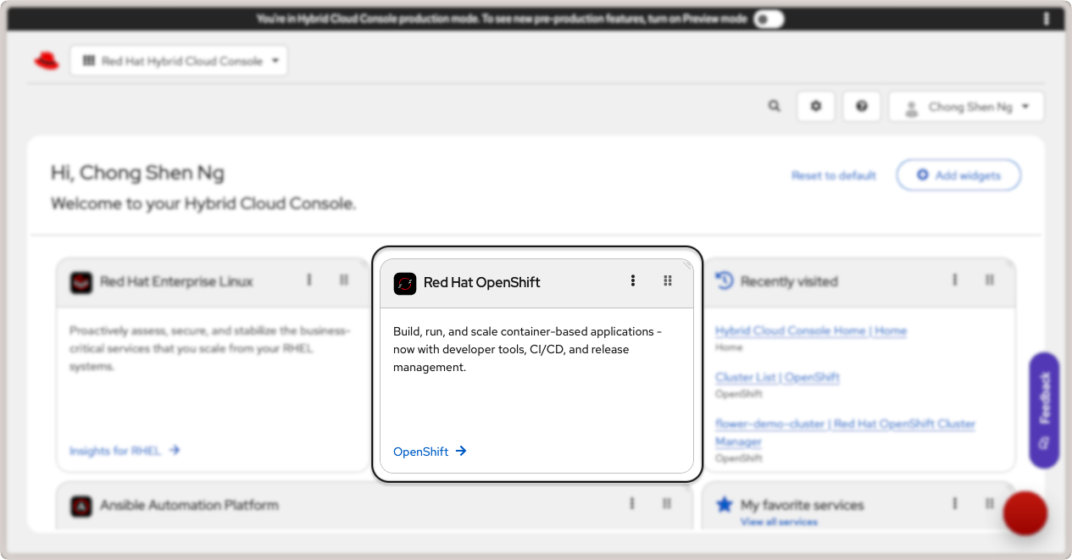Click the OpenShift widget drag handle

(x=668, y=281)
